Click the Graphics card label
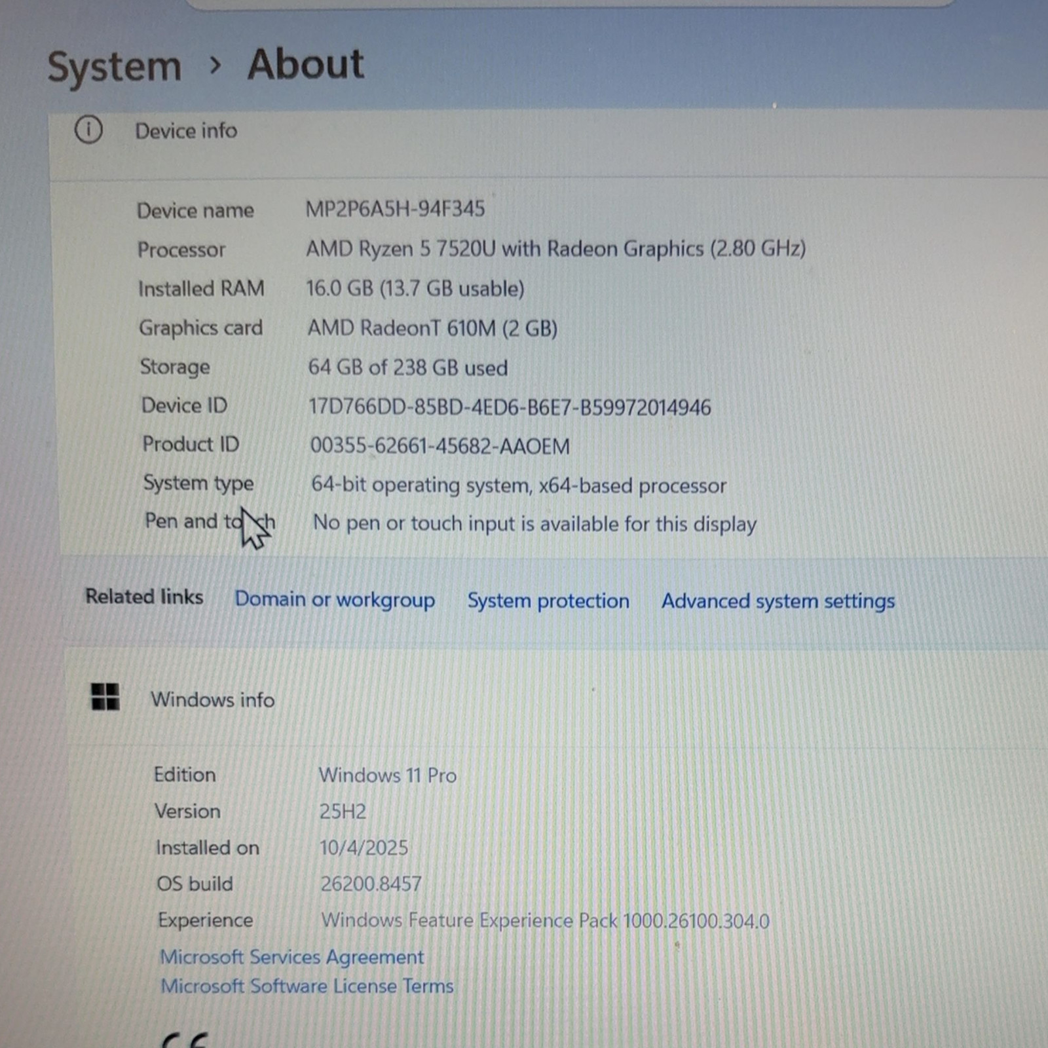The width and height of the screenshot is (1048, 1048). 200,328
